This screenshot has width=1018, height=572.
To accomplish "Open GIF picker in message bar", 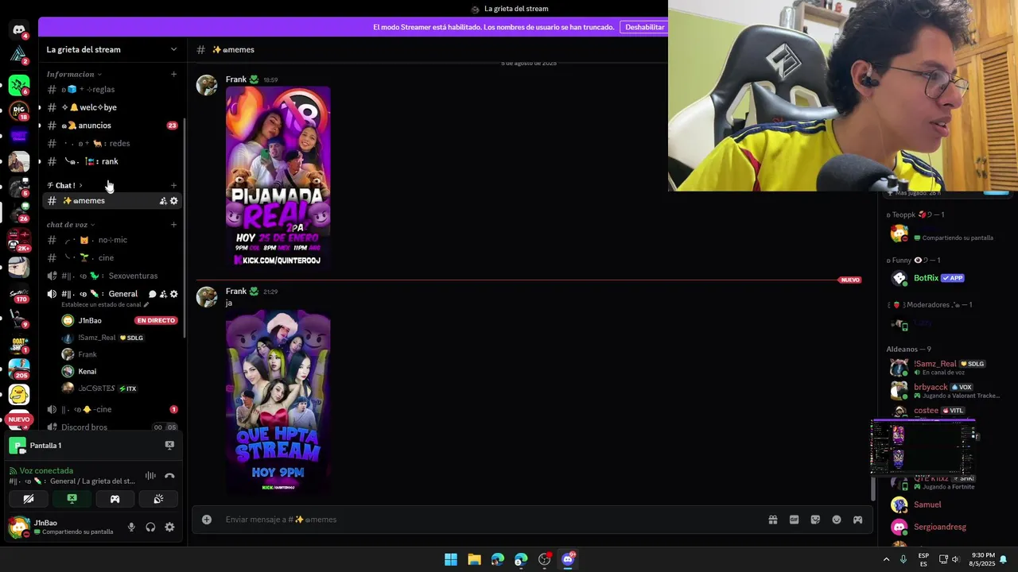I will 794,520.
